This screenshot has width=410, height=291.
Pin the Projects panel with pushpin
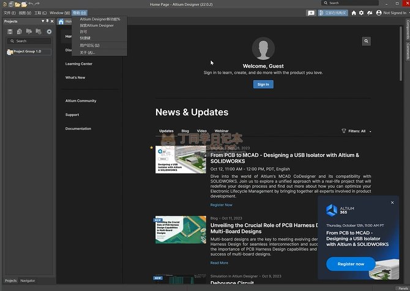click(48, 21)
